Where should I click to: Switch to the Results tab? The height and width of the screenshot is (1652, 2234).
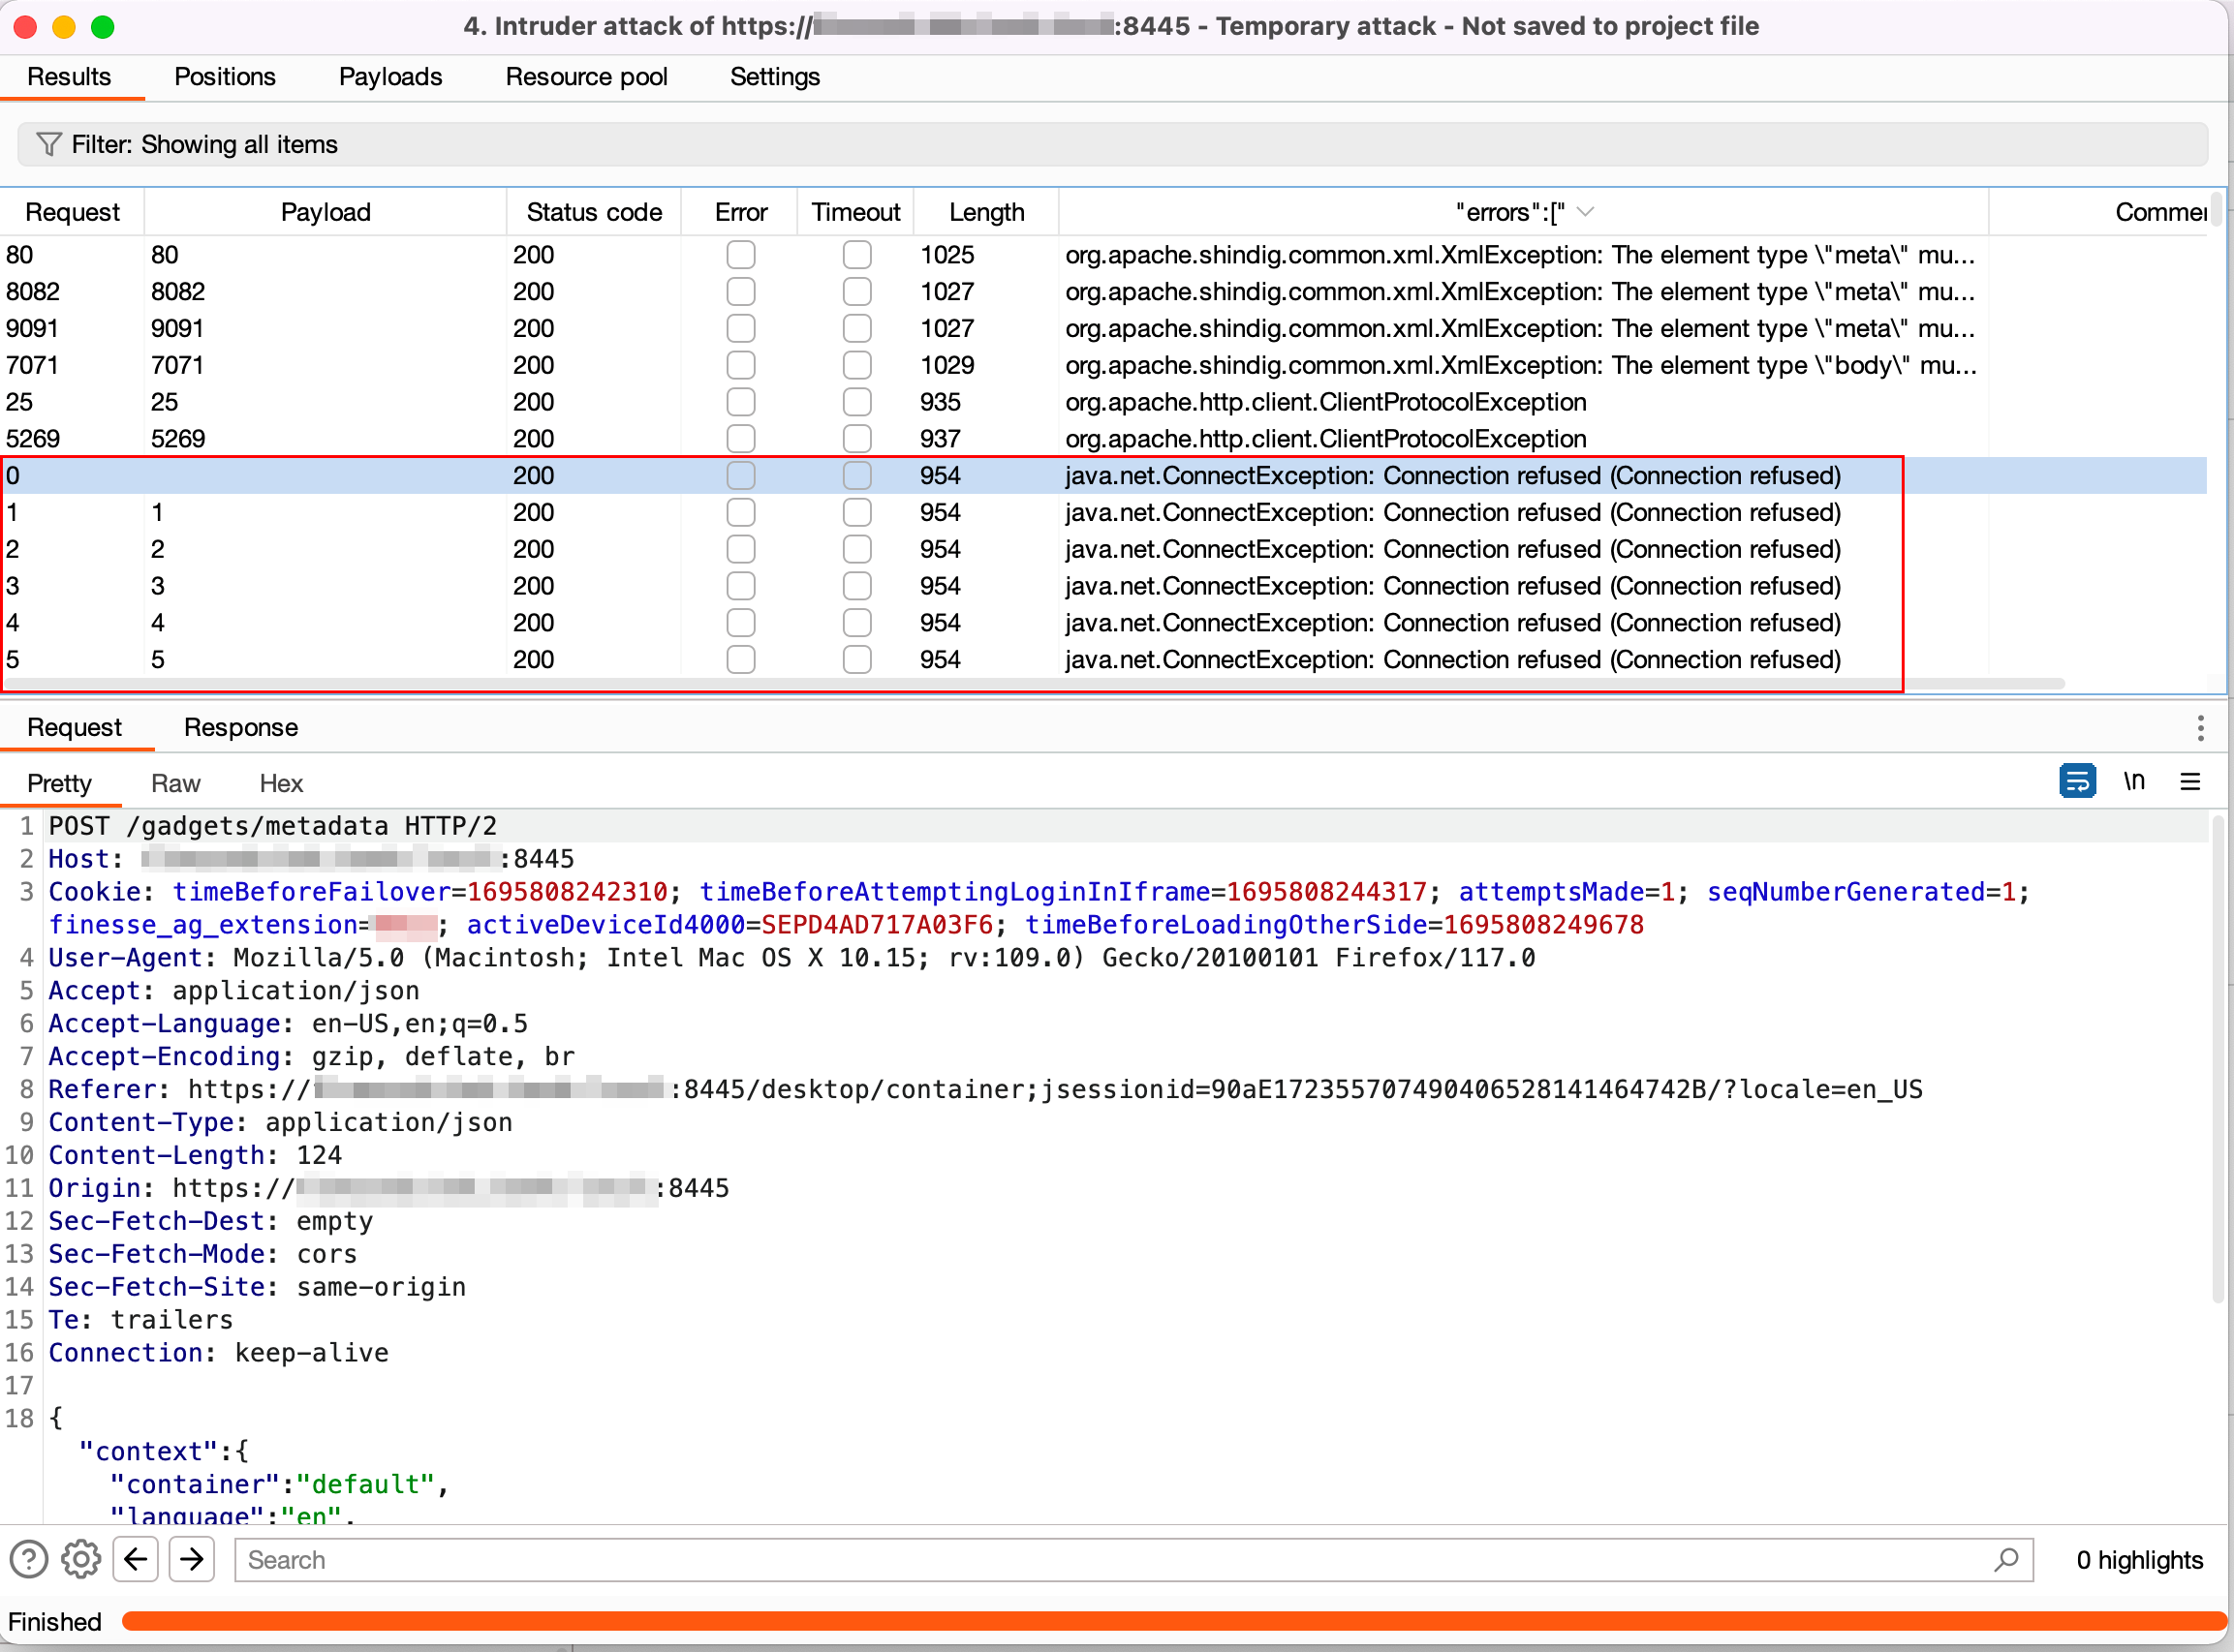pyautogui.click(x=69, y=77)
